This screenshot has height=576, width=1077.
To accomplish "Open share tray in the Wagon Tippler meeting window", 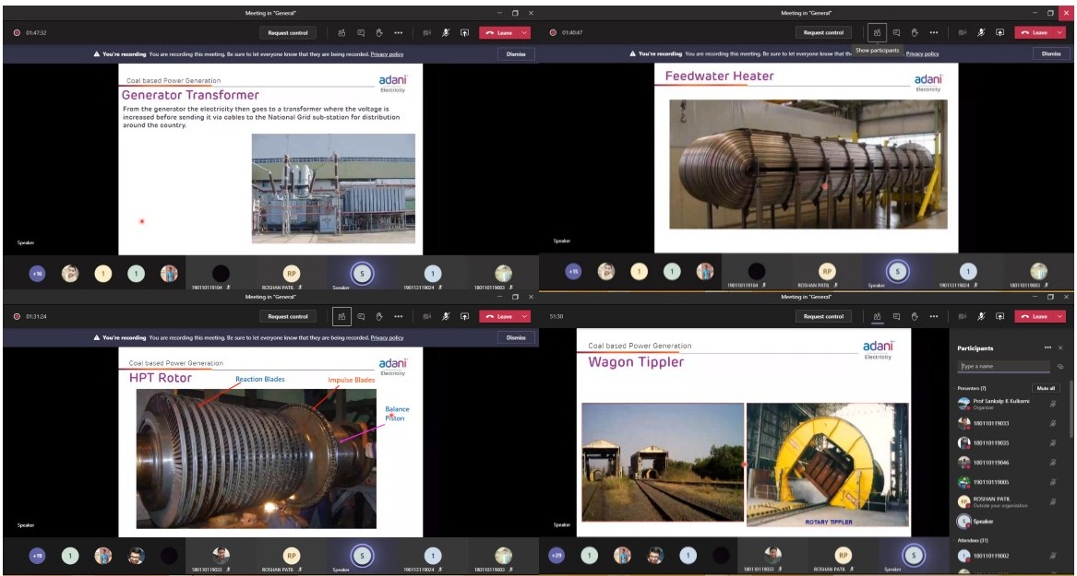I will click(x=999, y=316).
